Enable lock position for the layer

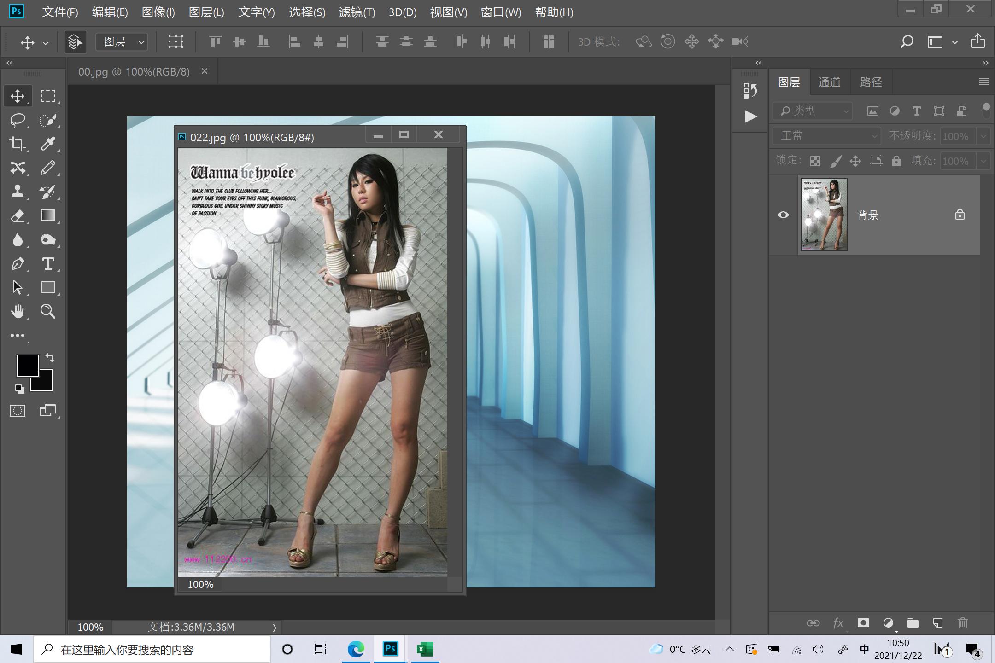click(855, 161)
